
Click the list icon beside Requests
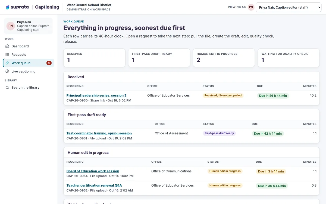pos(7,55)
